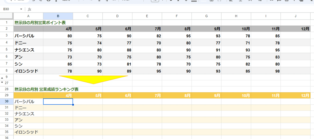Viewport: 314px width, 139px height.
Task: Click アン's 11月 value 83
Action: [x=266, y=57]
